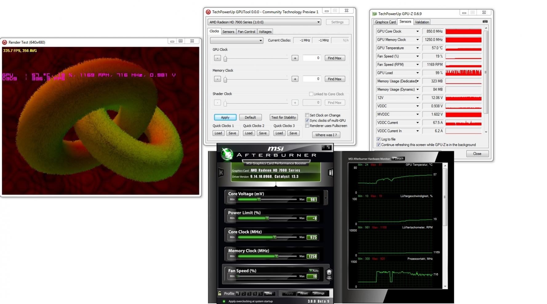Click the Default button in GPUTool

[250, 118]
